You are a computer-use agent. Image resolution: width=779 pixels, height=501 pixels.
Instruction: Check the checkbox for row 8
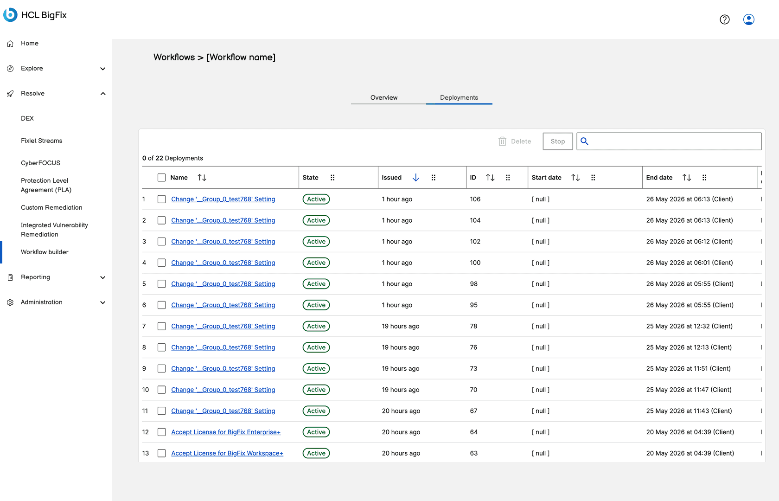161,347
